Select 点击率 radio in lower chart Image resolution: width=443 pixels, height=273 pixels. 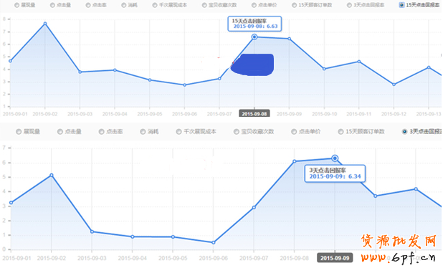[101, 132]
